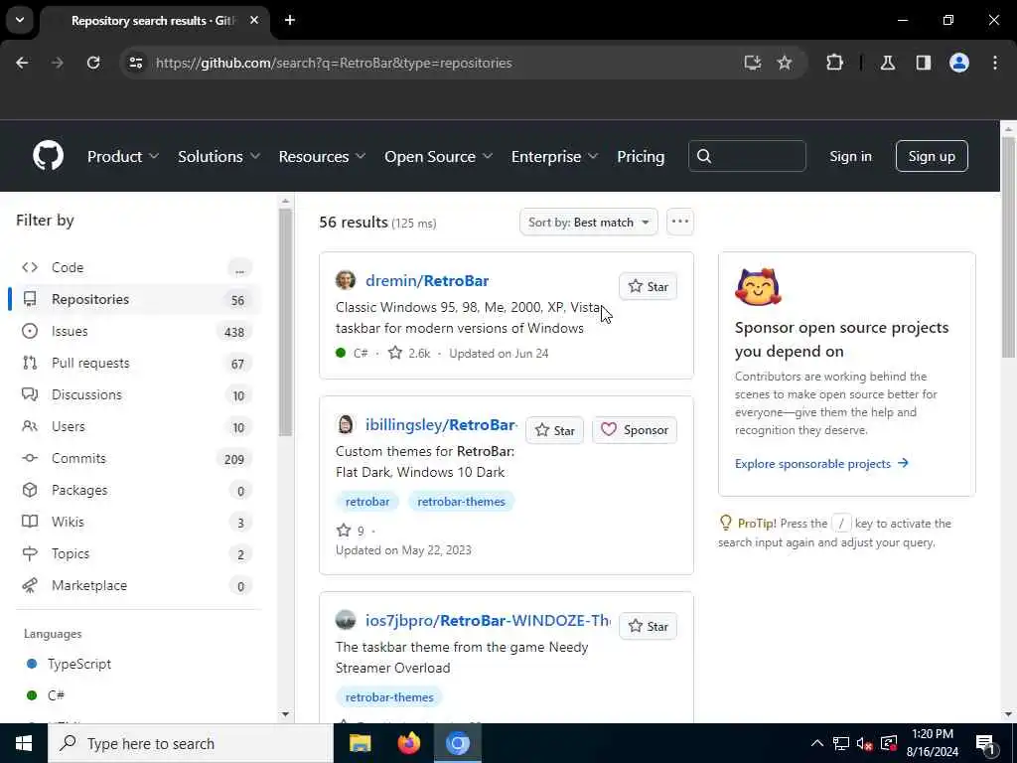Filter results by Pull requests
The image size is (1017, 763).
[x=136, y=363]
